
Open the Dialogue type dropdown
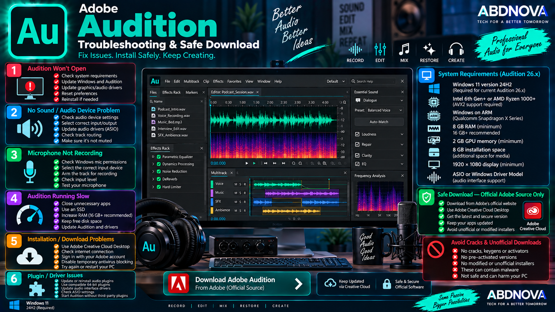coord(402,100)
